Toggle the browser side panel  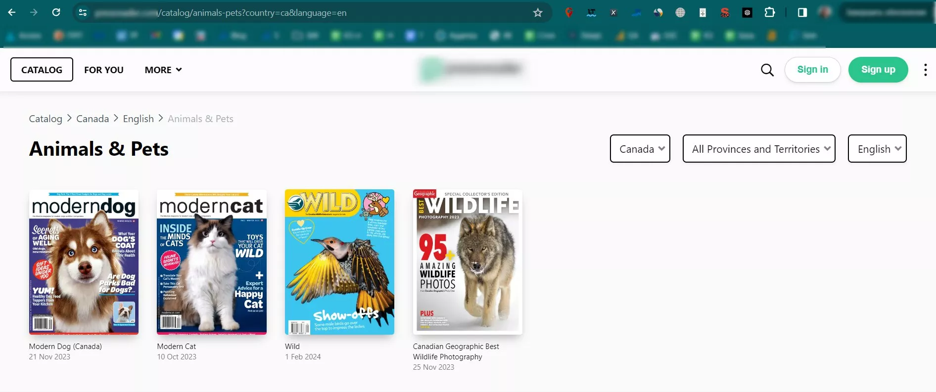point(802,12)
